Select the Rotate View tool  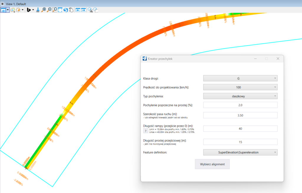coord(65,10)
